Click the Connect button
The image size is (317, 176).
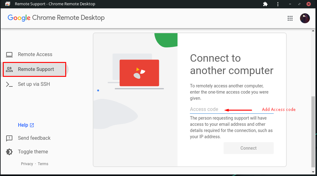click(x=248, y=148)
